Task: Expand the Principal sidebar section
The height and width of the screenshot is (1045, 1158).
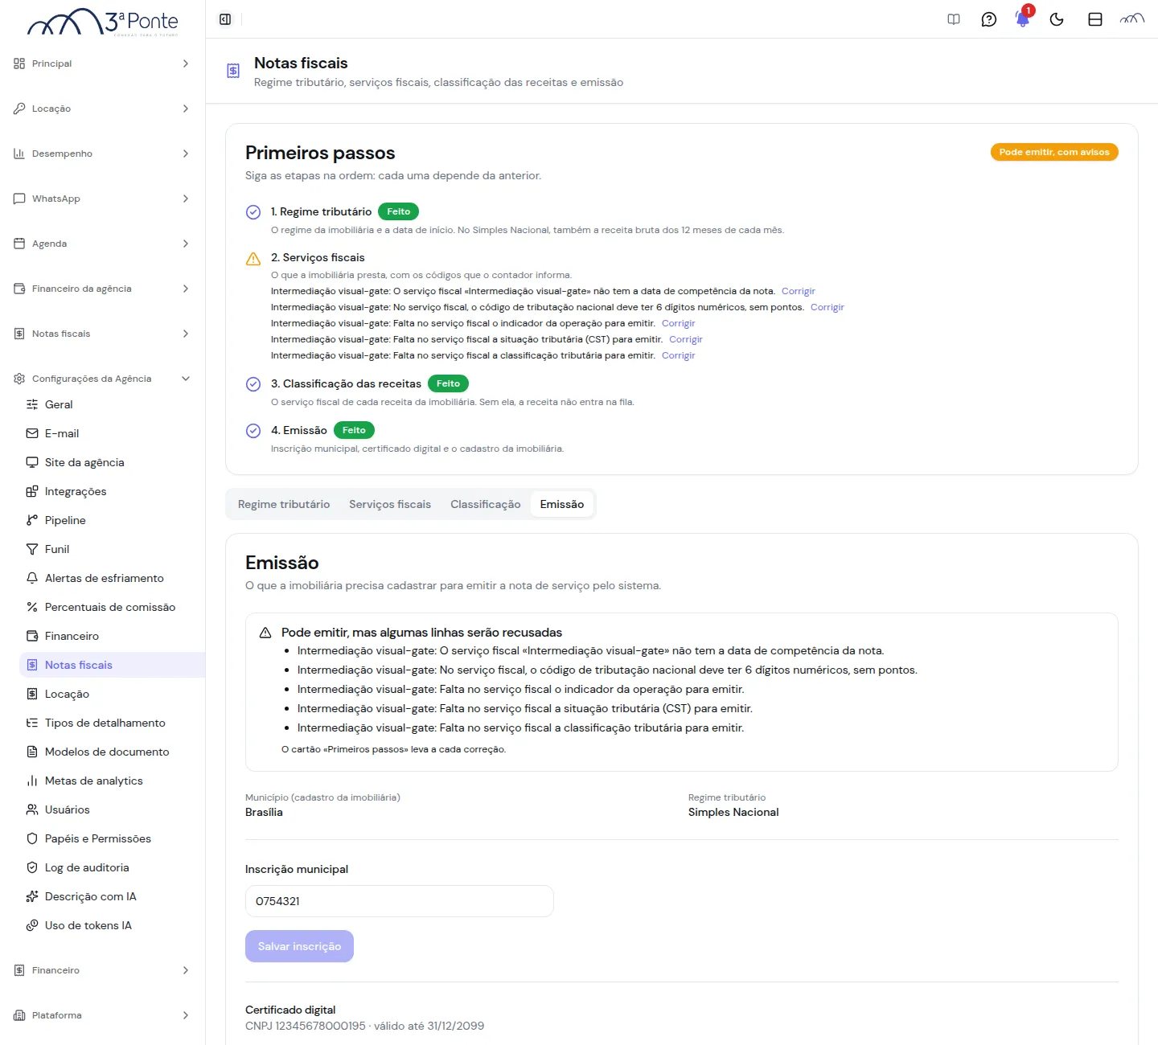Action: pyautogui.click(x=103, y=64)
